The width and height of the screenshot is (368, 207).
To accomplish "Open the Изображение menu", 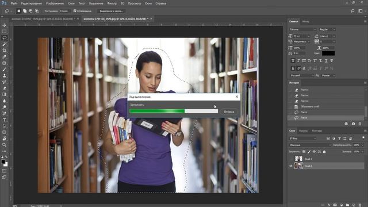I will coord(55,3).
